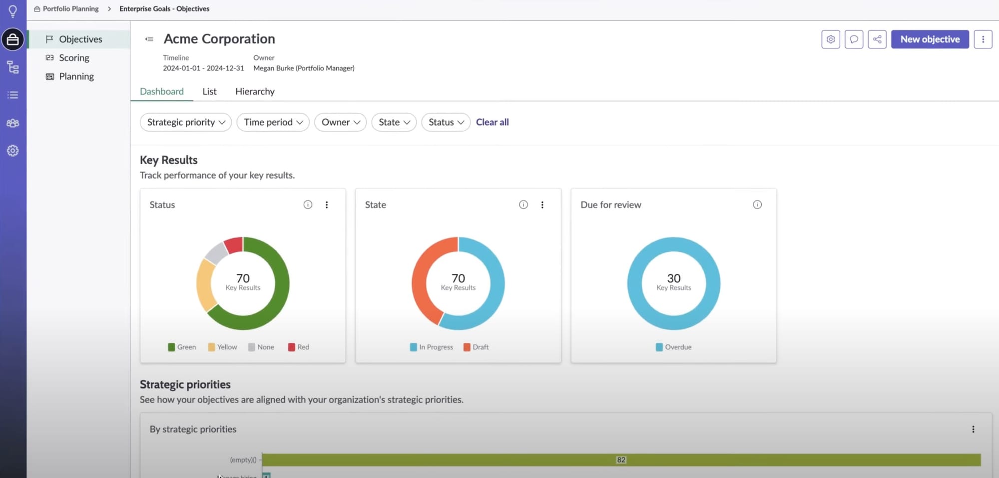Expand the Time period filter
999x478 pixels.
click(273, 122)
